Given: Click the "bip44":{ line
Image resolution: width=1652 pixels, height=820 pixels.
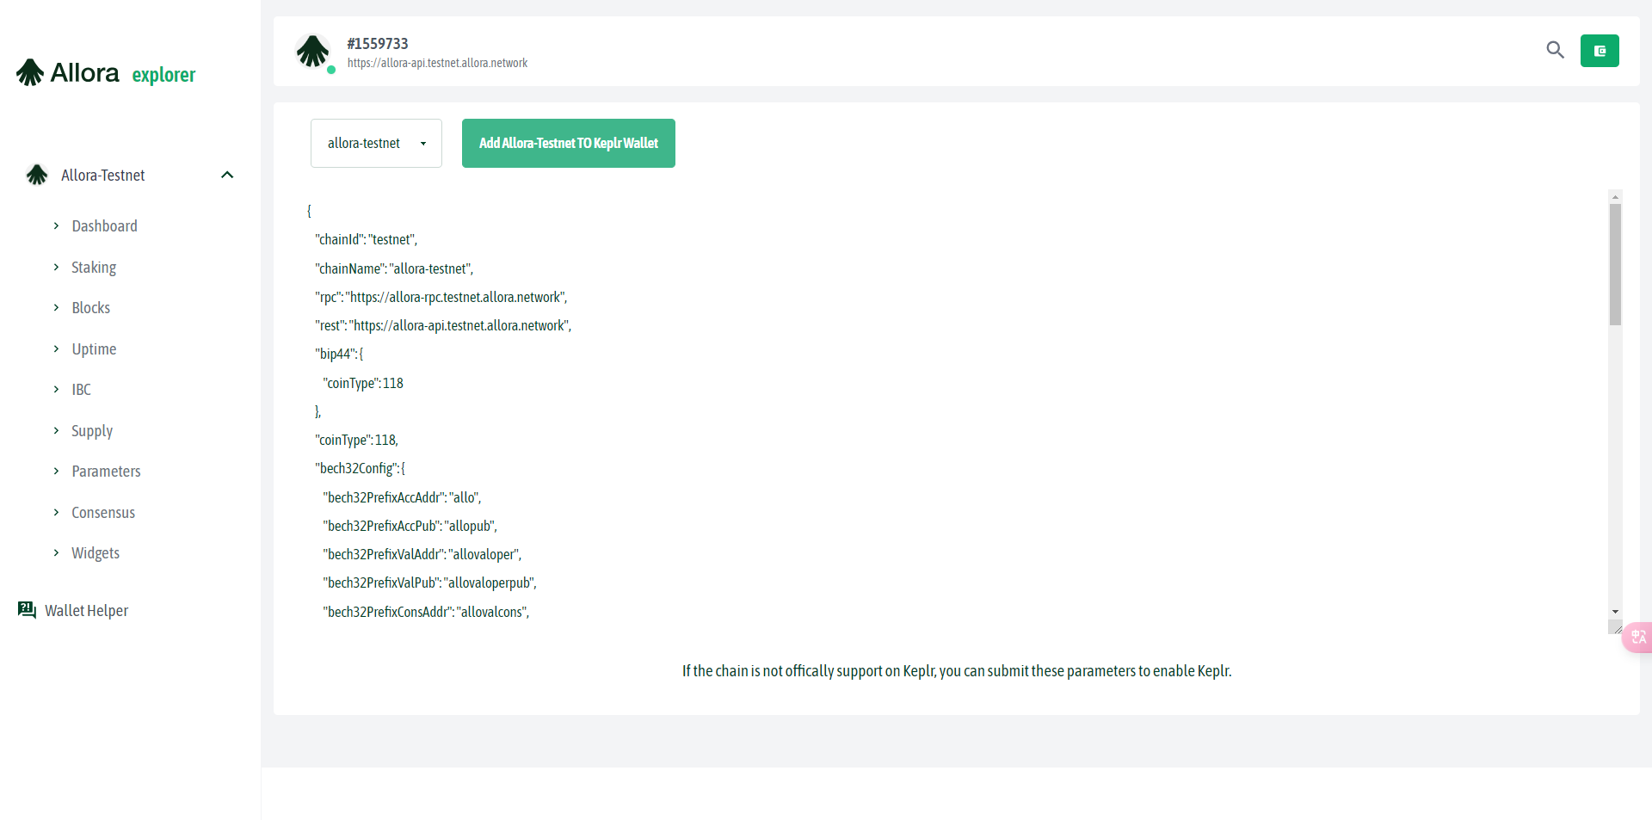Looking at the screenshot, I should [339, 354].
